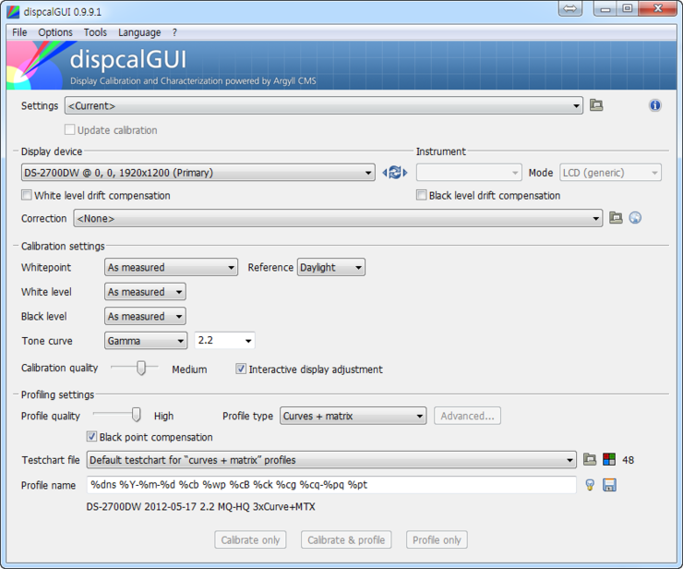Open the Profile type Curves + matrix dropdown
This screenshot has height=569, width=683.
pyautogui.click(x=353, y=416)
